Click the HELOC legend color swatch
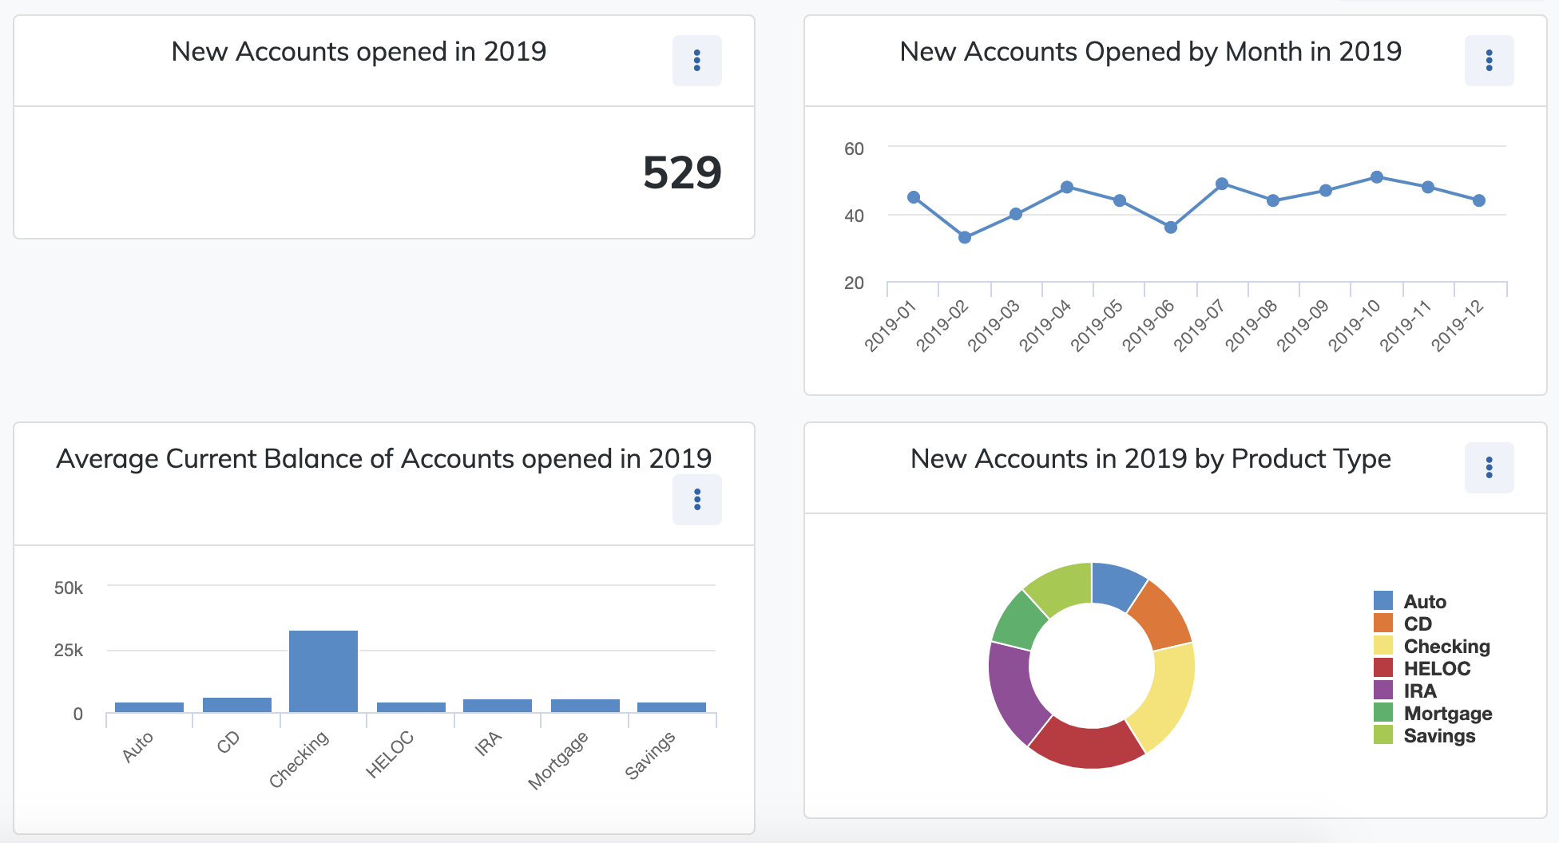Screen dimensions: 1559x843 (1383, 667)
